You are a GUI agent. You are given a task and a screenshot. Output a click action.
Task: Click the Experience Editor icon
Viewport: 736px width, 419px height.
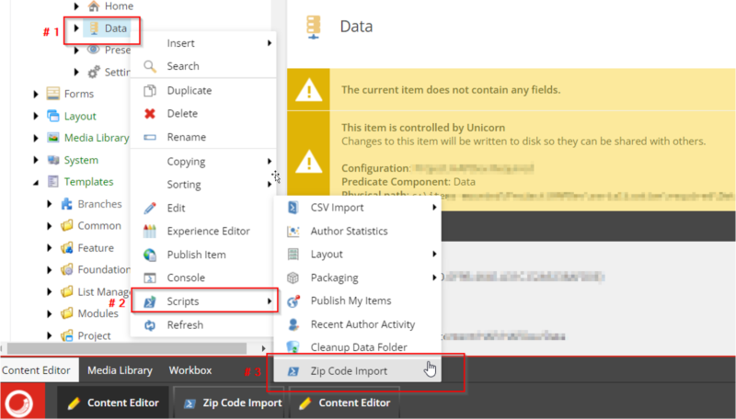click(150, 232)
